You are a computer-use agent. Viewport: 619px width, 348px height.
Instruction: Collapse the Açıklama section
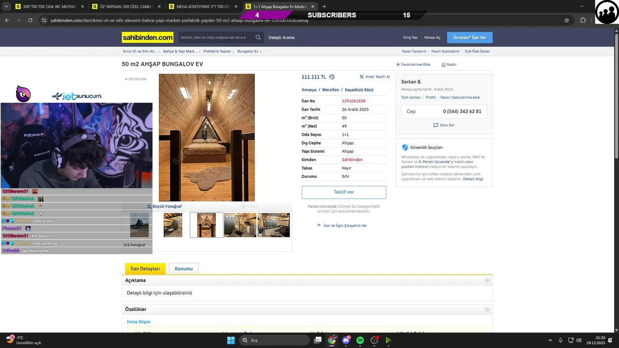coord(487,280)
